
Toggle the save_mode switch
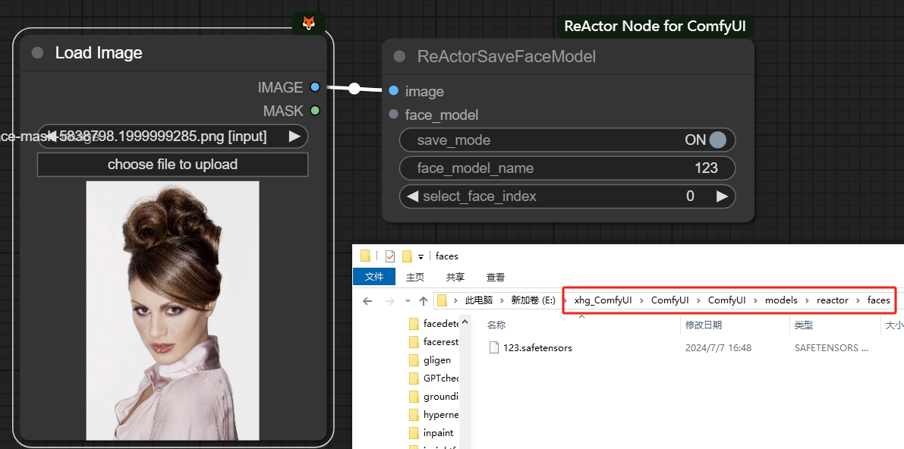[x=717, y=140]
